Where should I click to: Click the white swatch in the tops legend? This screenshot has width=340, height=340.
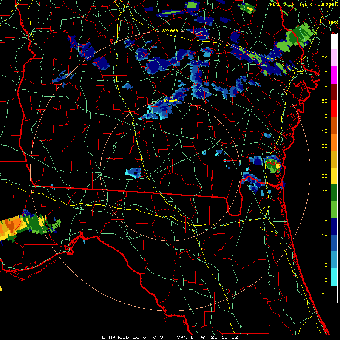pos(334,42)
